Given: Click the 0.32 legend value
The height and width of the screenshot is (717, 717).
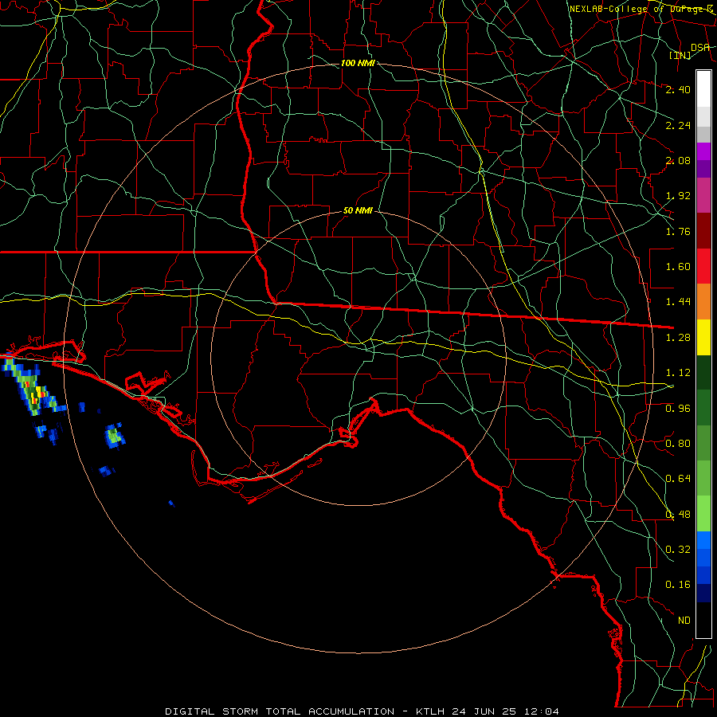Looking at the screenshot, I should click(x=678, y=550).
